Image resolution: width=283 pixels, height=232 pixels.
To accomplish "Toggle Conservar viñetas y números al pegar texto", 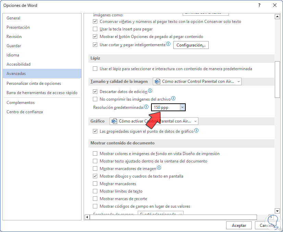I will click(x=95, y=22).
